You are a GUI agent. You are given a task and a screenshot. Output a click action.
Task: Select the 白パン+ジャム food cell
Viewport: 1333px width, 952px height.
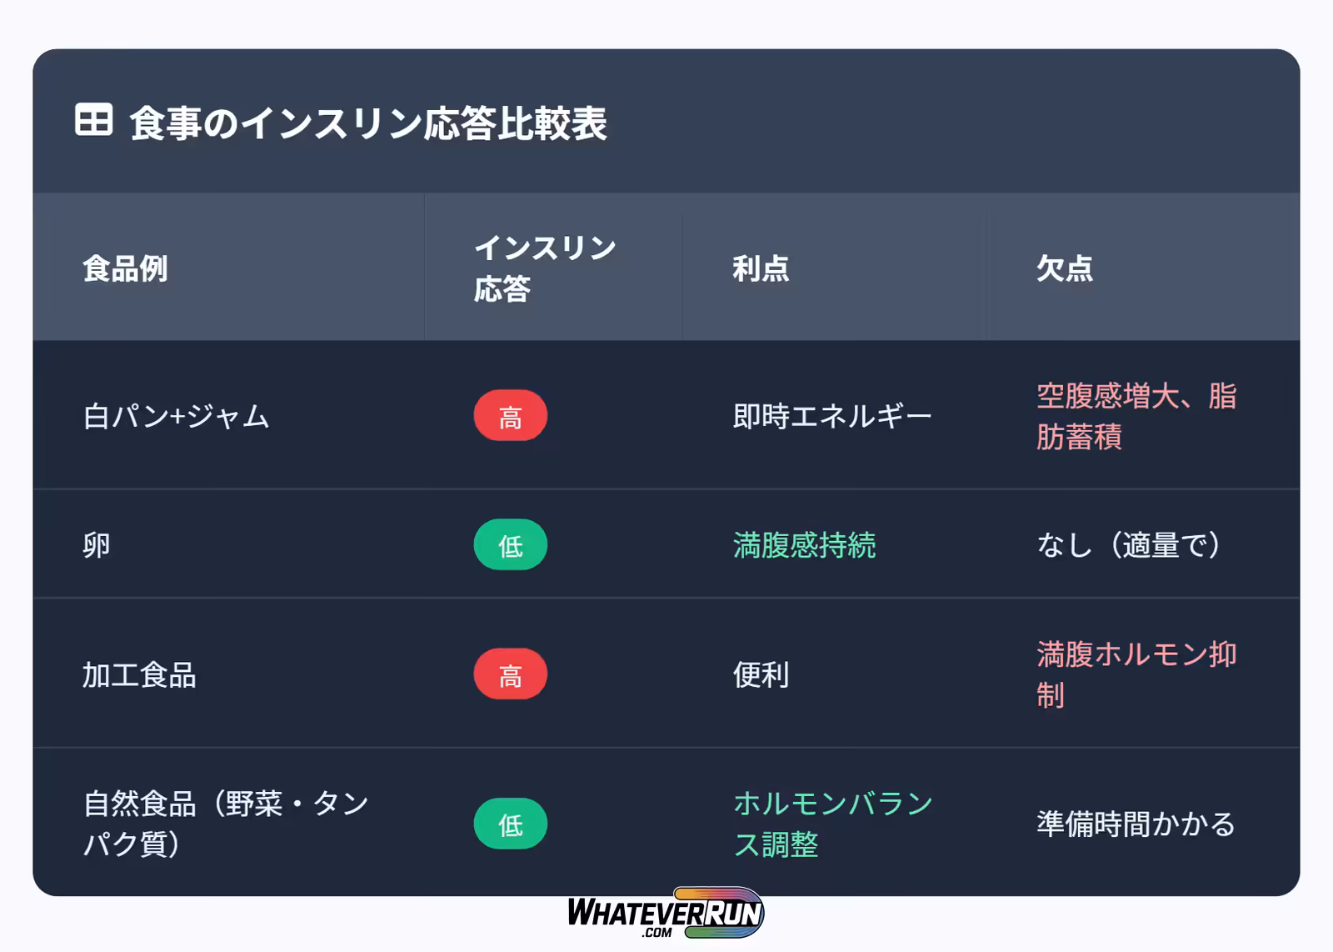click(x=176, y=416)
